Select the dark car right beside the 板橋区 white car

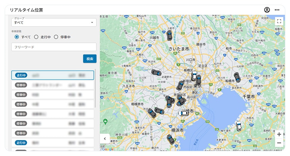point(199,80)
